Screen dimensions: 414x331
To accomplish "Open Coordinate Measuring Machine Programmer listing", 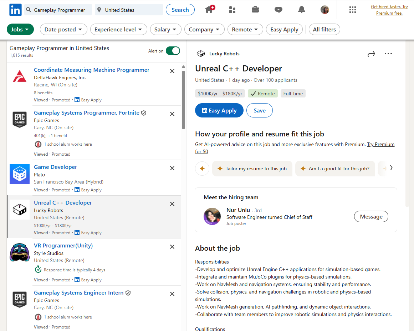I will [x=92, y=70].
